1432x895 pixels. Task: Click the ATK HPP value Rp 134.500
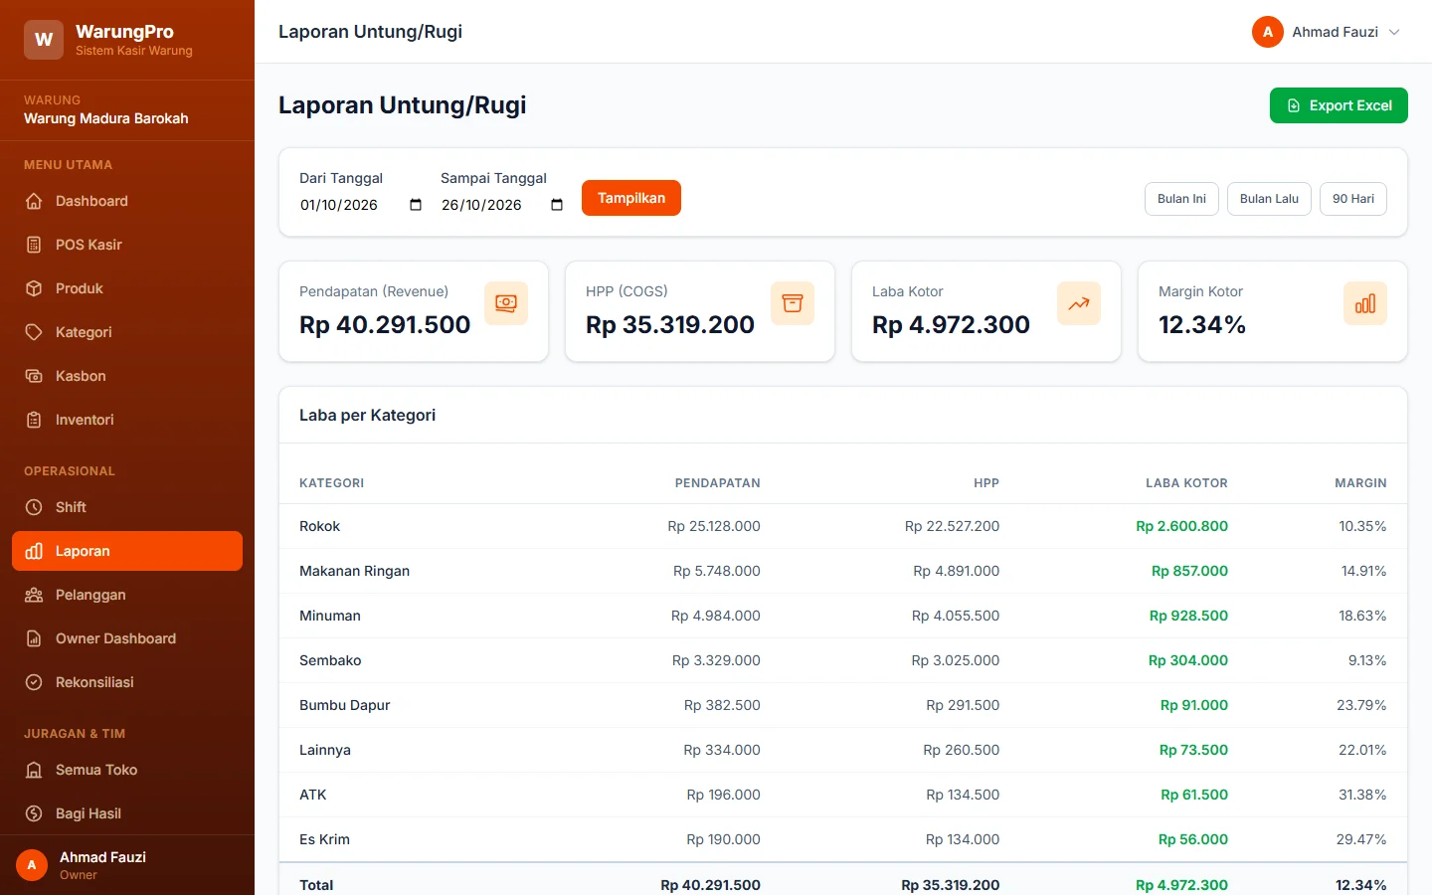[963, 795]
